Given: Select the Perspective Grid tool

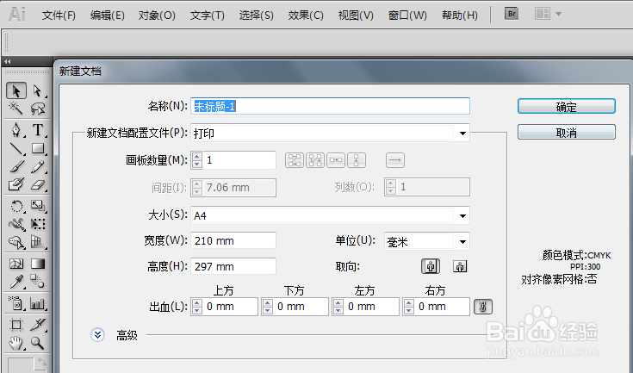Looking at the screenshot, I should [38, 242].
